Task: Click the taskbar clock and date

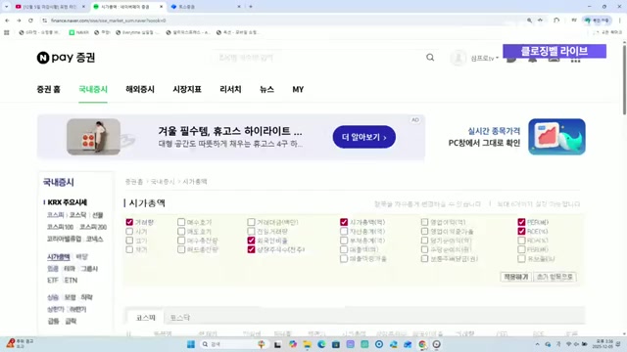Action: click(x=603, y=344)
